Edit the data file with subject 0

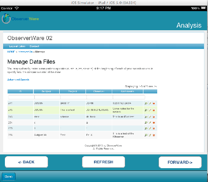pos(150,122)
